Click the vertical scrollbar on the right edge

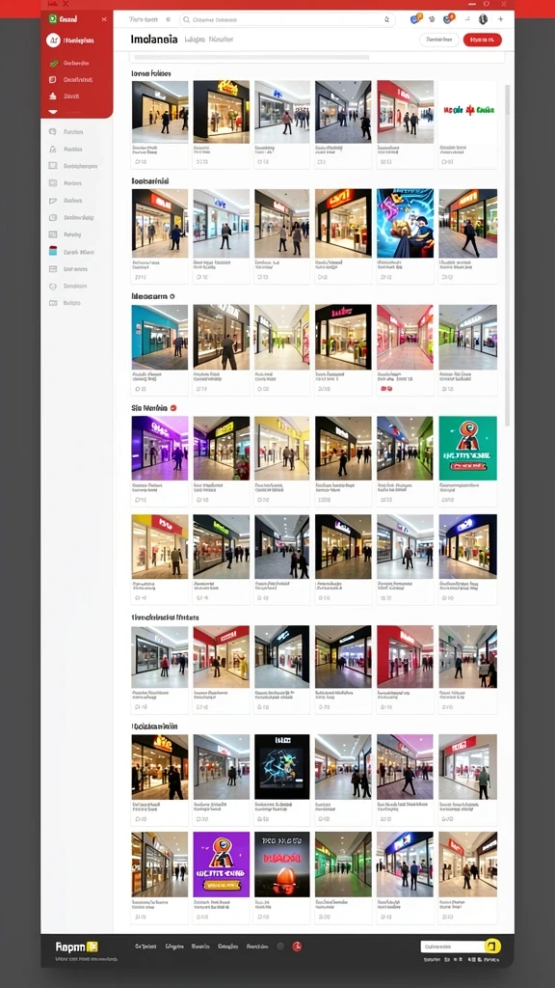[508, 255]
